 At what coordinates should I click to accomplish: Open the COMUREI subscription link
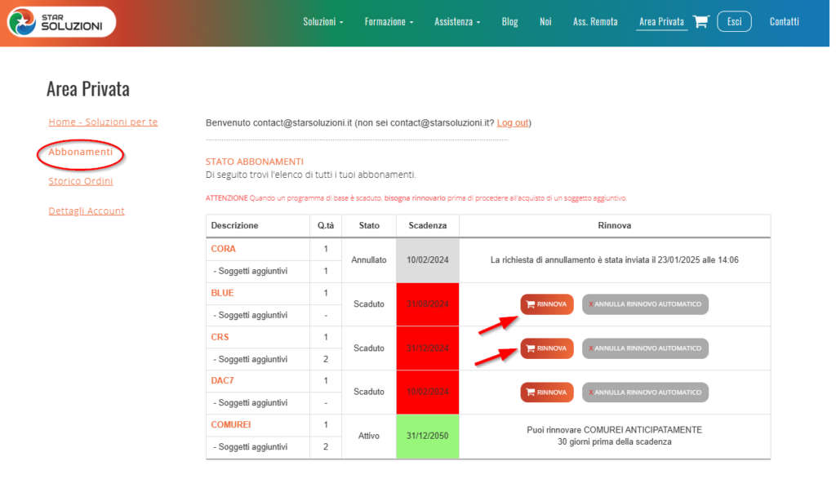point(231,424)
